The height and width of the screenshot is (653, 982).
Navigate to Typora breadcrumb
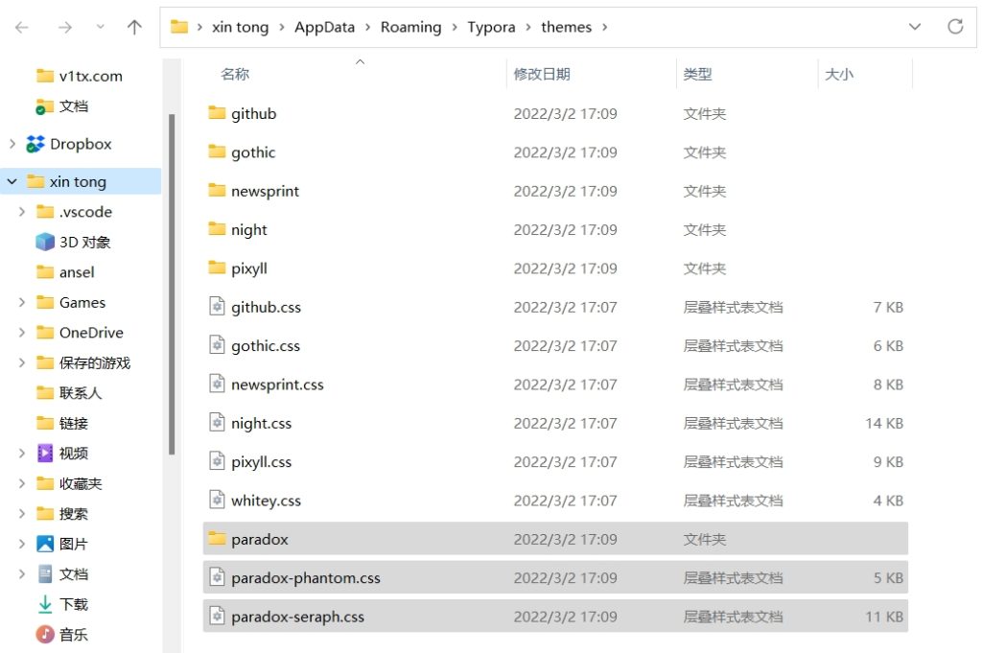[x=491, y=27]
